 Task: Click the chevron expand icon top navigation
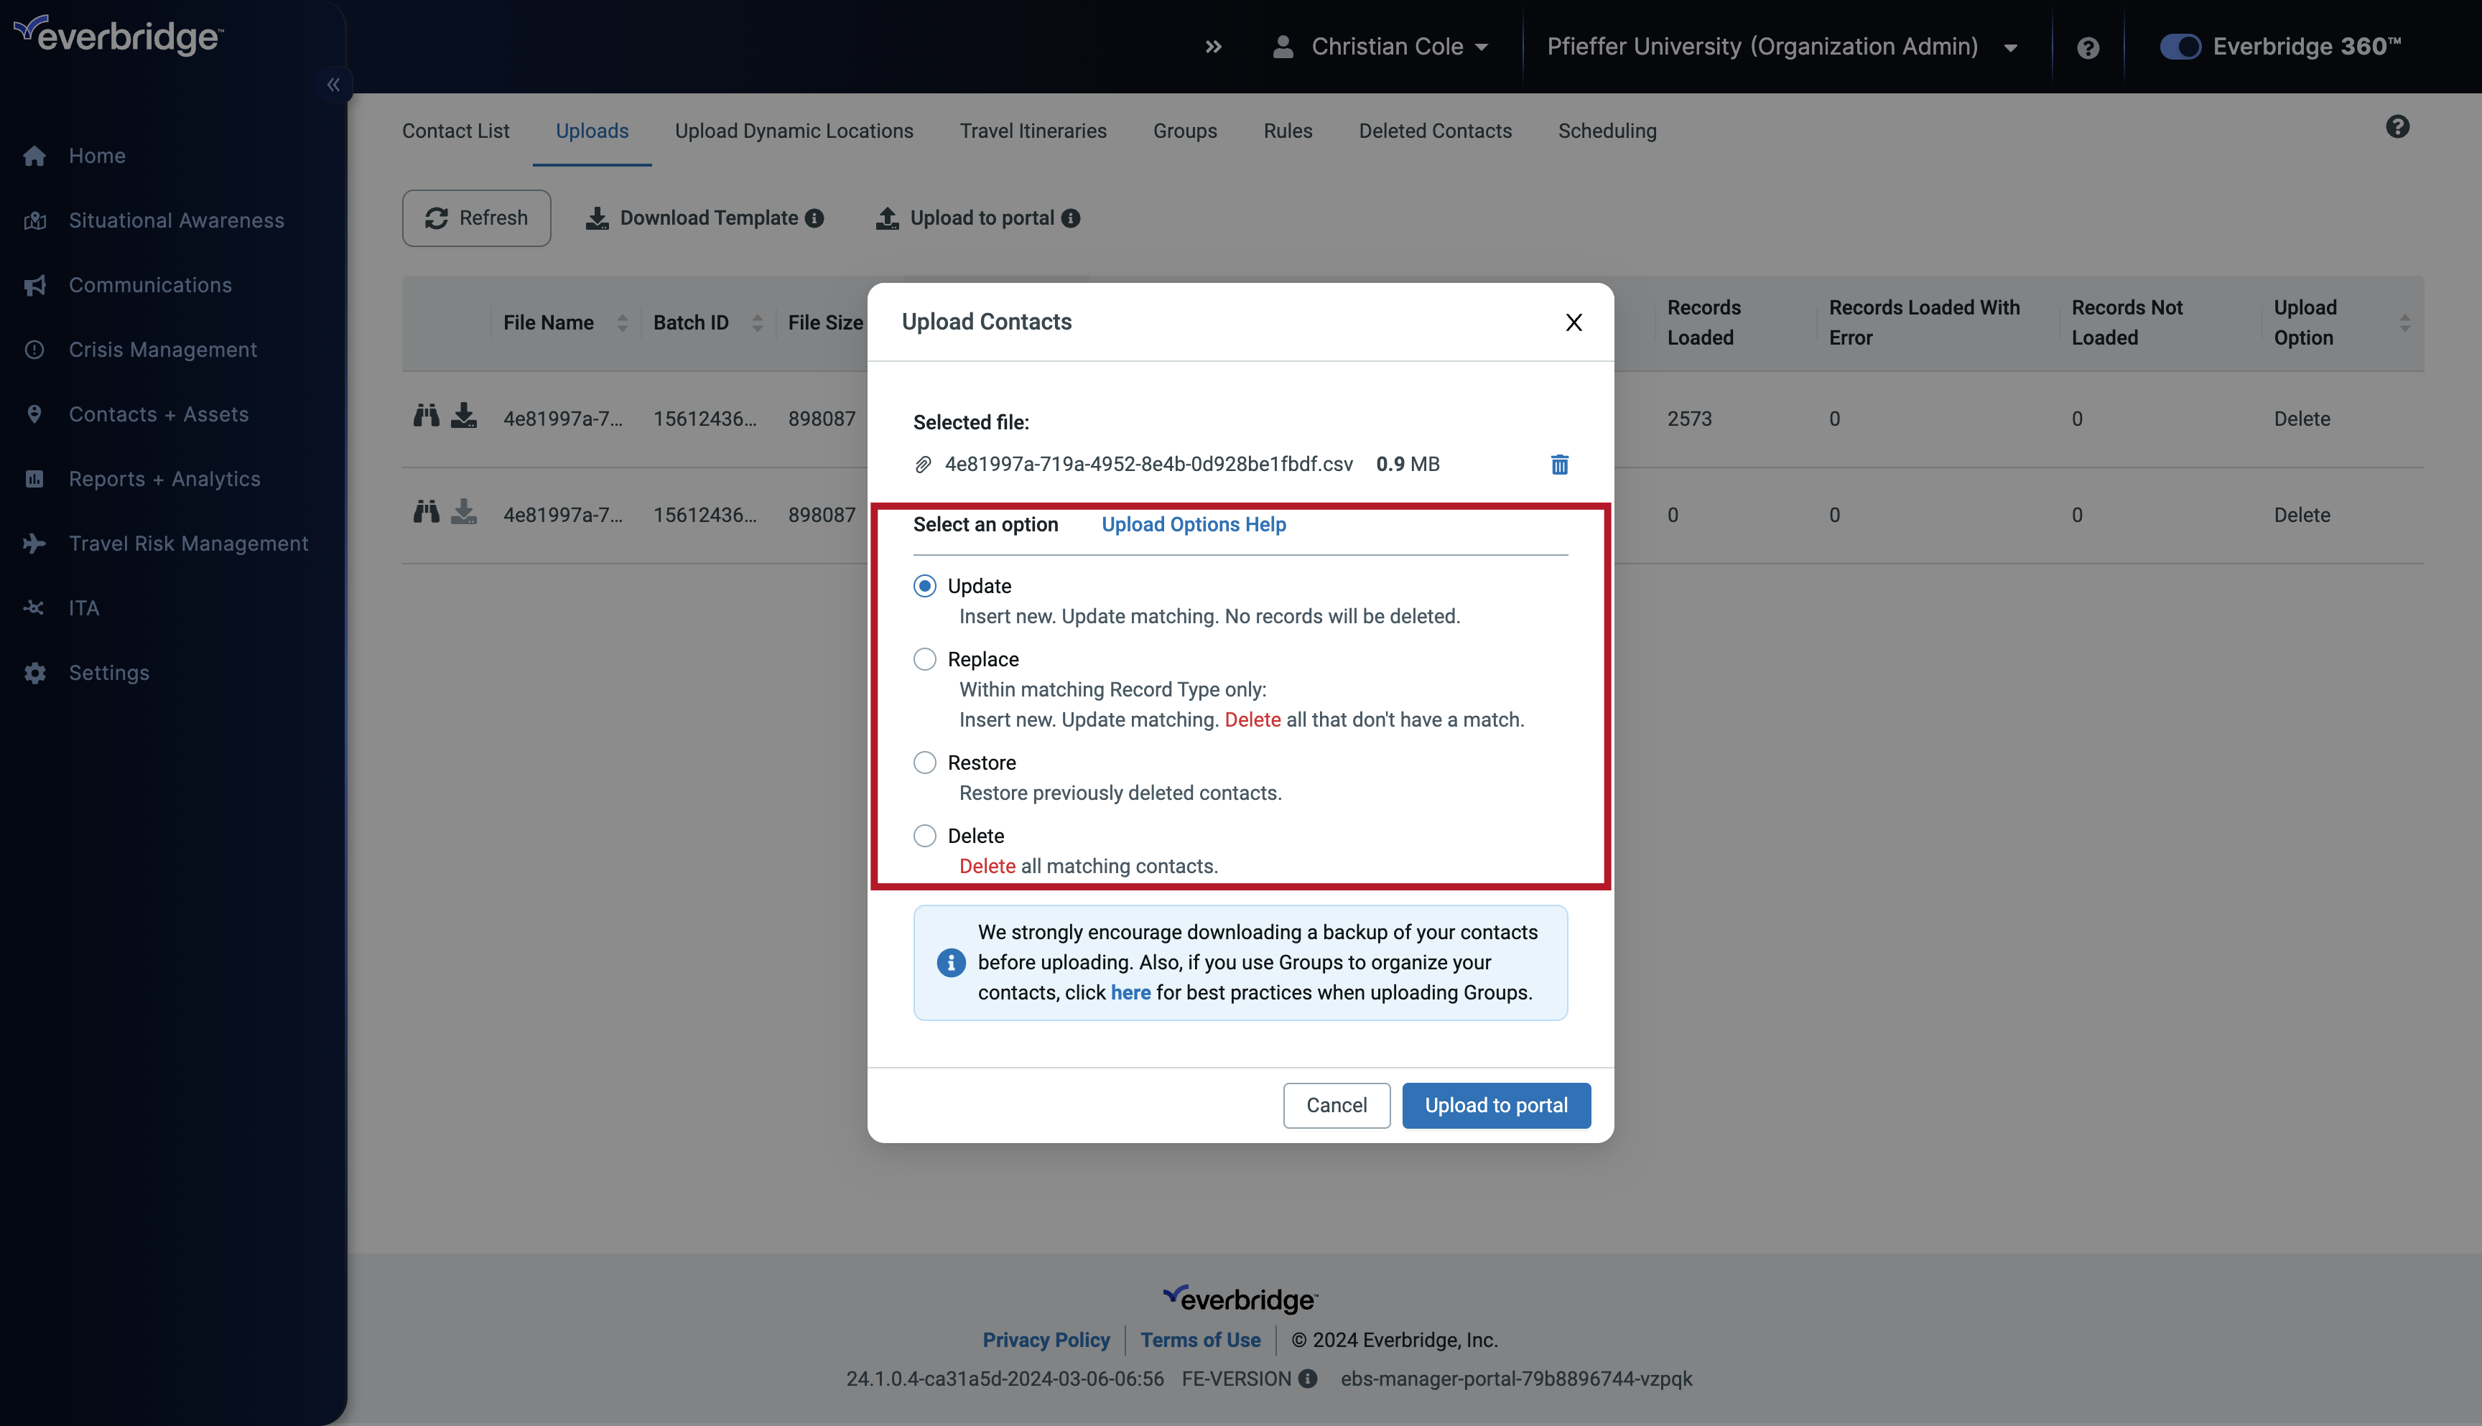pyautogui.click(x=1212, y=46)
